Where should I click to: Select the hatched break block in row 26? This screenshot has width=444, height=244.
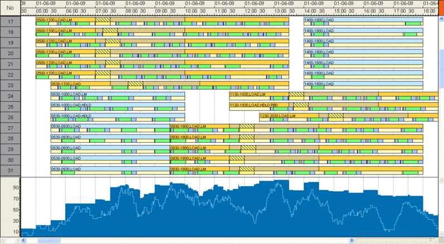[x=335, y=116]
